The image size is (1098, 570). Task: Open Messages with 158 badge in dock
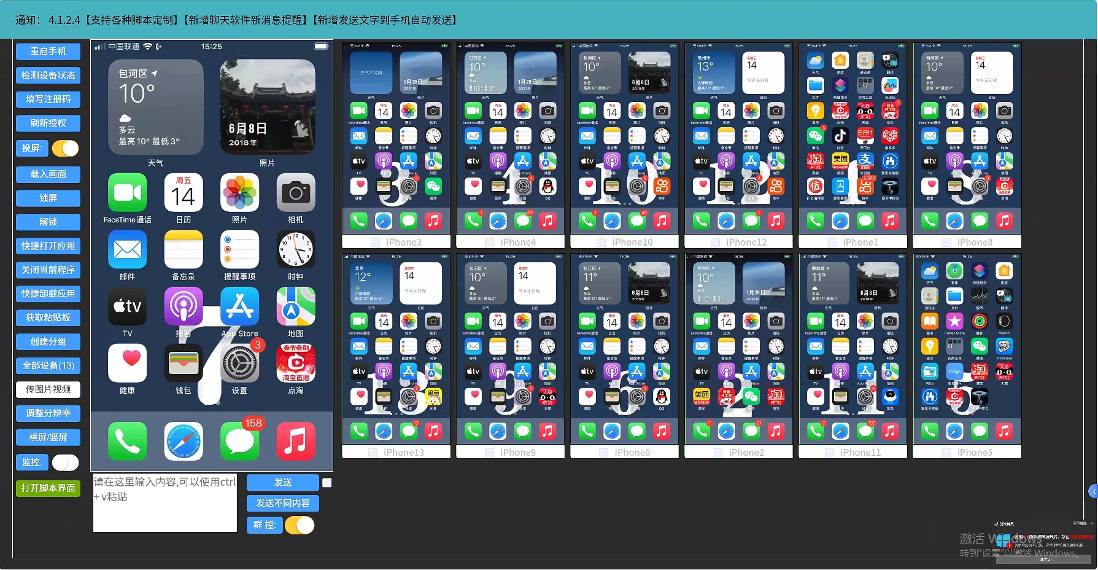point(239,441)
